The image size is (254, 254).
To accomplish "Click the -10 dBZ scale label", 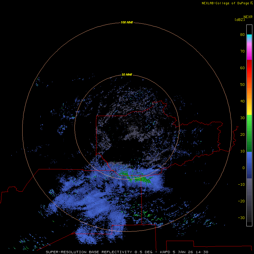I will click(241, 185).
